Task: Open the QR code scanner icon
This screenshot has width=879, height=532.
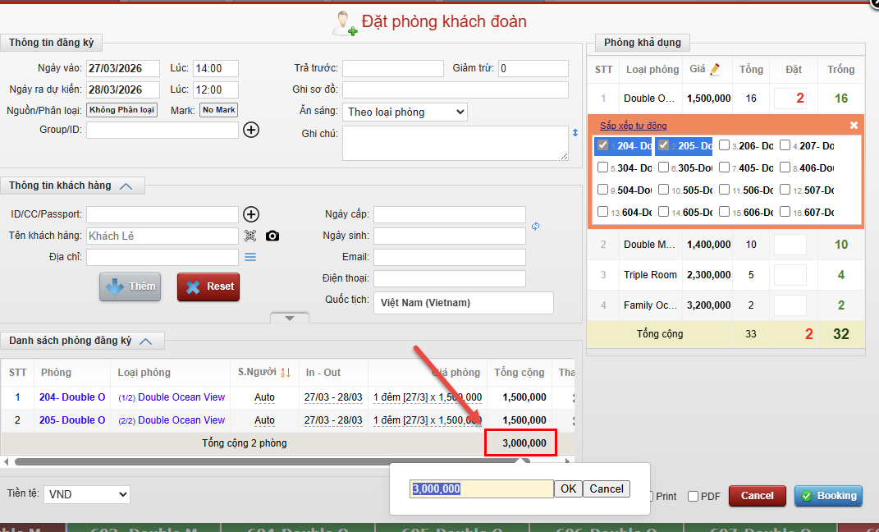Action: (251, 236)
